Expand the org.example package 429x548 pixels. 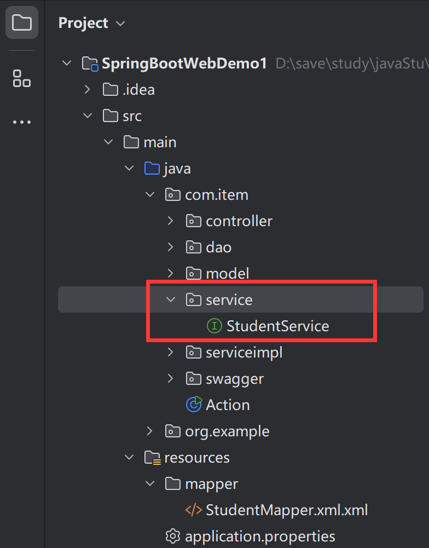(x=150, y=431)
